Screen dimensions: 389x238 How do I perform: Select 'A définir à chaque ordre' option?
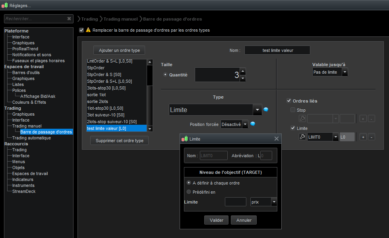(x=189, y=183)
